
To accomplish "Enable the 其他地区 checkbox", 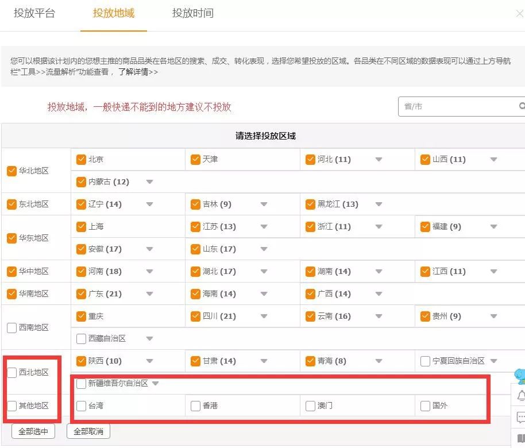I will point(11,406).
